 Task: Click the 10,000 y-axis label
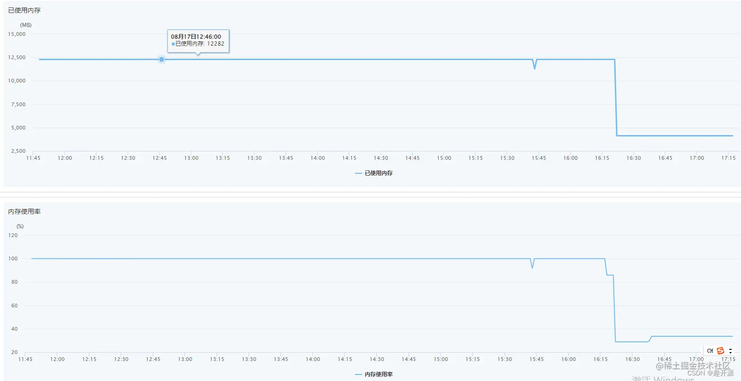pyautogui.click(x=17, y=81)
